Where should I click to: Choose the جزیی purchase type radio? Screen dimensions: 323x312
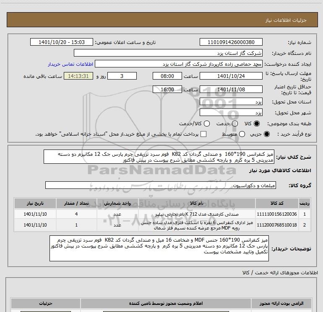click(267, 134)
